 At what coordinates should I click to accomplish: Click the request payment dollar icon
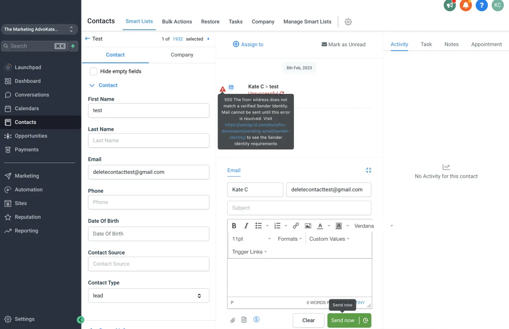(256, 320)
